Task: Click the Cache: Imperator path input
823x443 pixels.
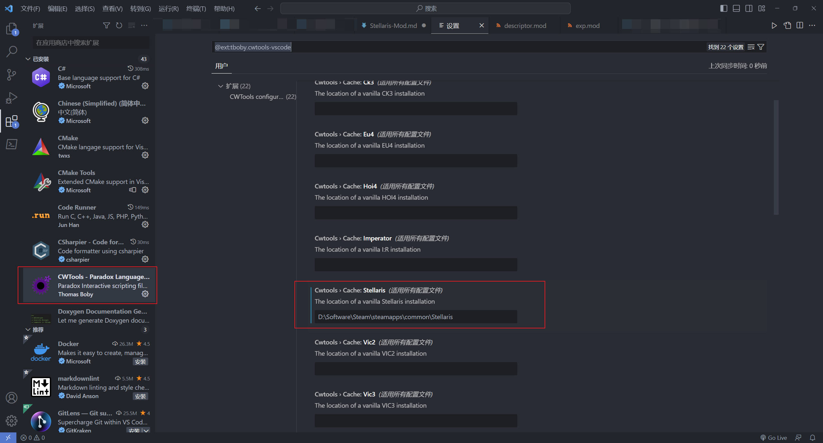Action: pyautogui.click(x=416, y=265)
